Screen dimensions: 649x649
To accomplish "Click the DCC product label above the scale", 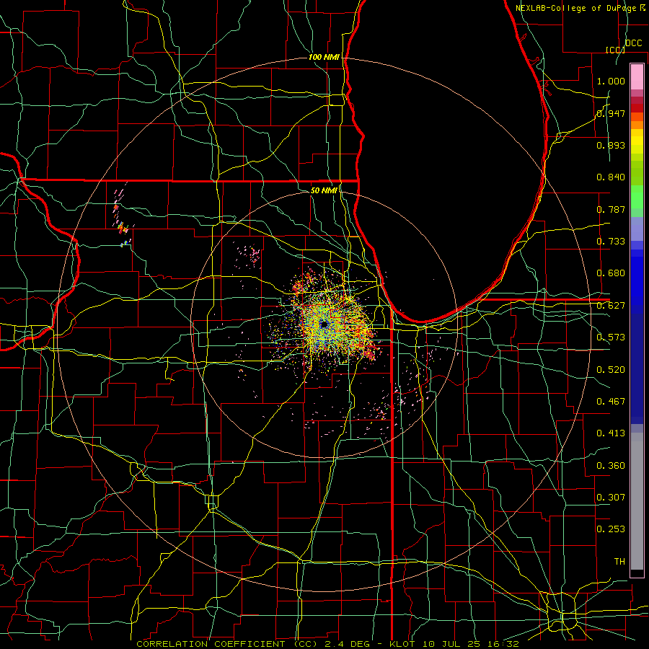I will click(x=633, y=43).
